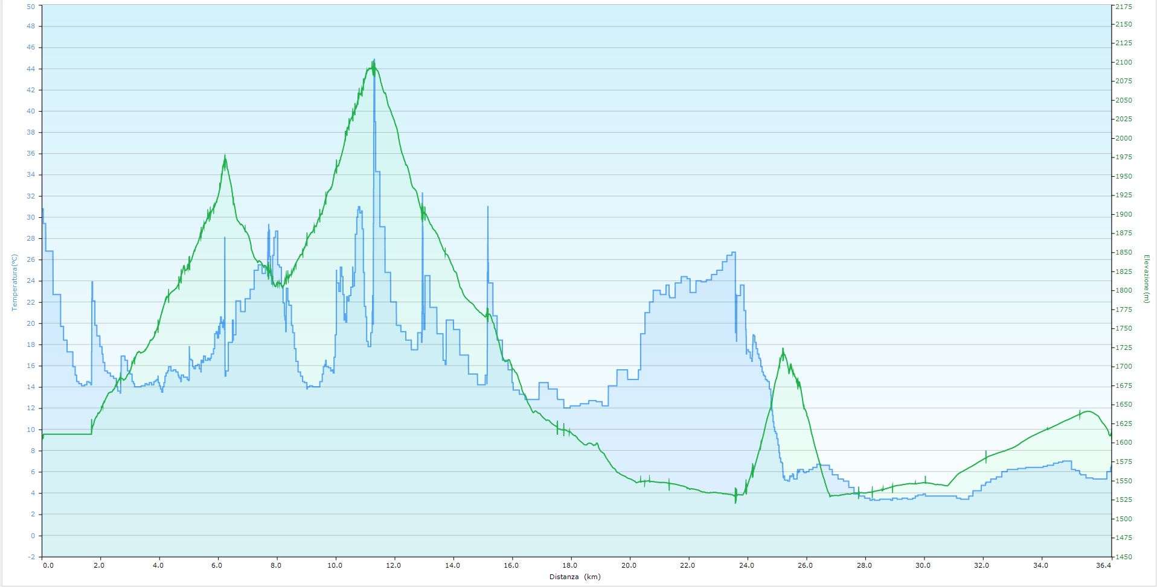Click the Distanza (km) axis title
This screenshot has width=1157, height=587.
pos(575,577)
